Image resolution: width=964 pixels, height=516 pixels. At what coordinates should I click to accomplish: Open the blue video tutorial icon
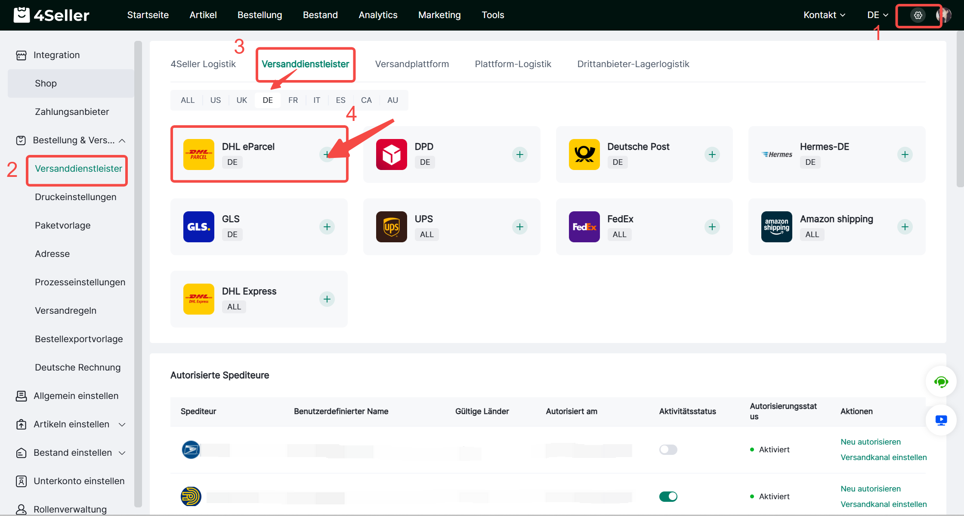(x=941, y=420)
